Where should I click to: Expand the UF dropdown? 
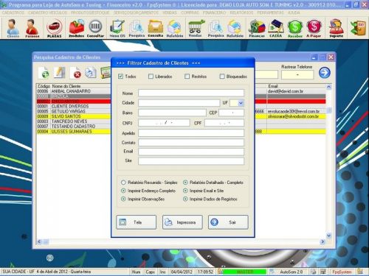(x=241, y=103)
